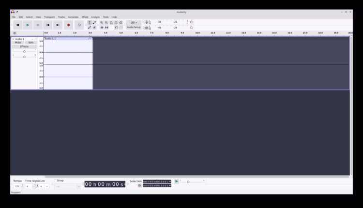The width and height of the screenshot is (363, 208).
Task: Click the greyed Redo arrow icon
Action: click(121, 28)
